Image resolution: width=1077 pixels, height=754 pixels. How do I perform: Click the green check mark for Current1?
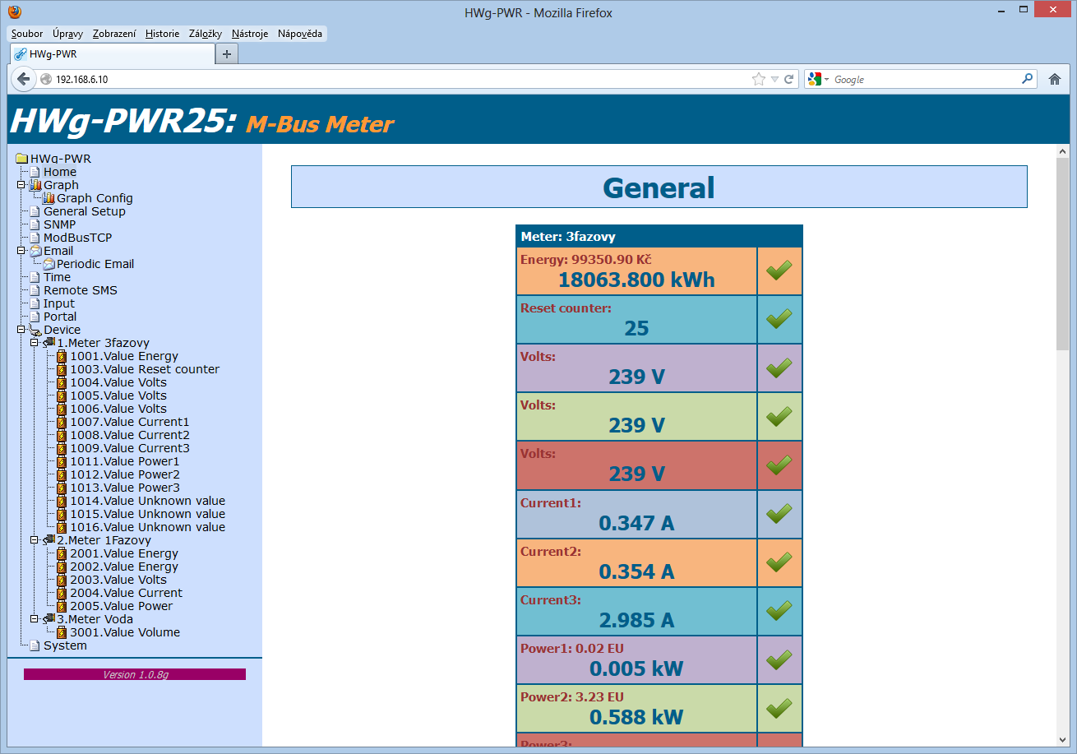click(779, 514)
